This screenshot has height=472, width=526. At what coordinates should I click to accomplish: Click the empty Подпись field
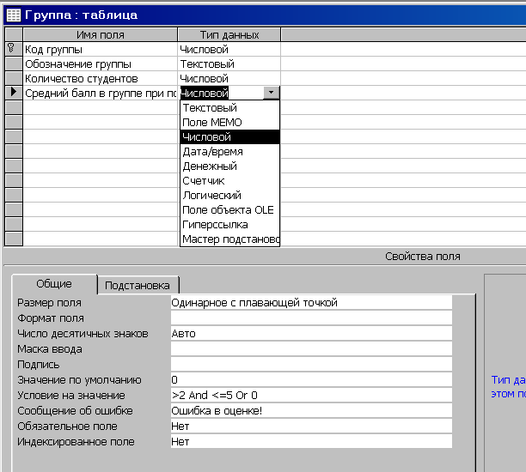(x=311, y=365)
